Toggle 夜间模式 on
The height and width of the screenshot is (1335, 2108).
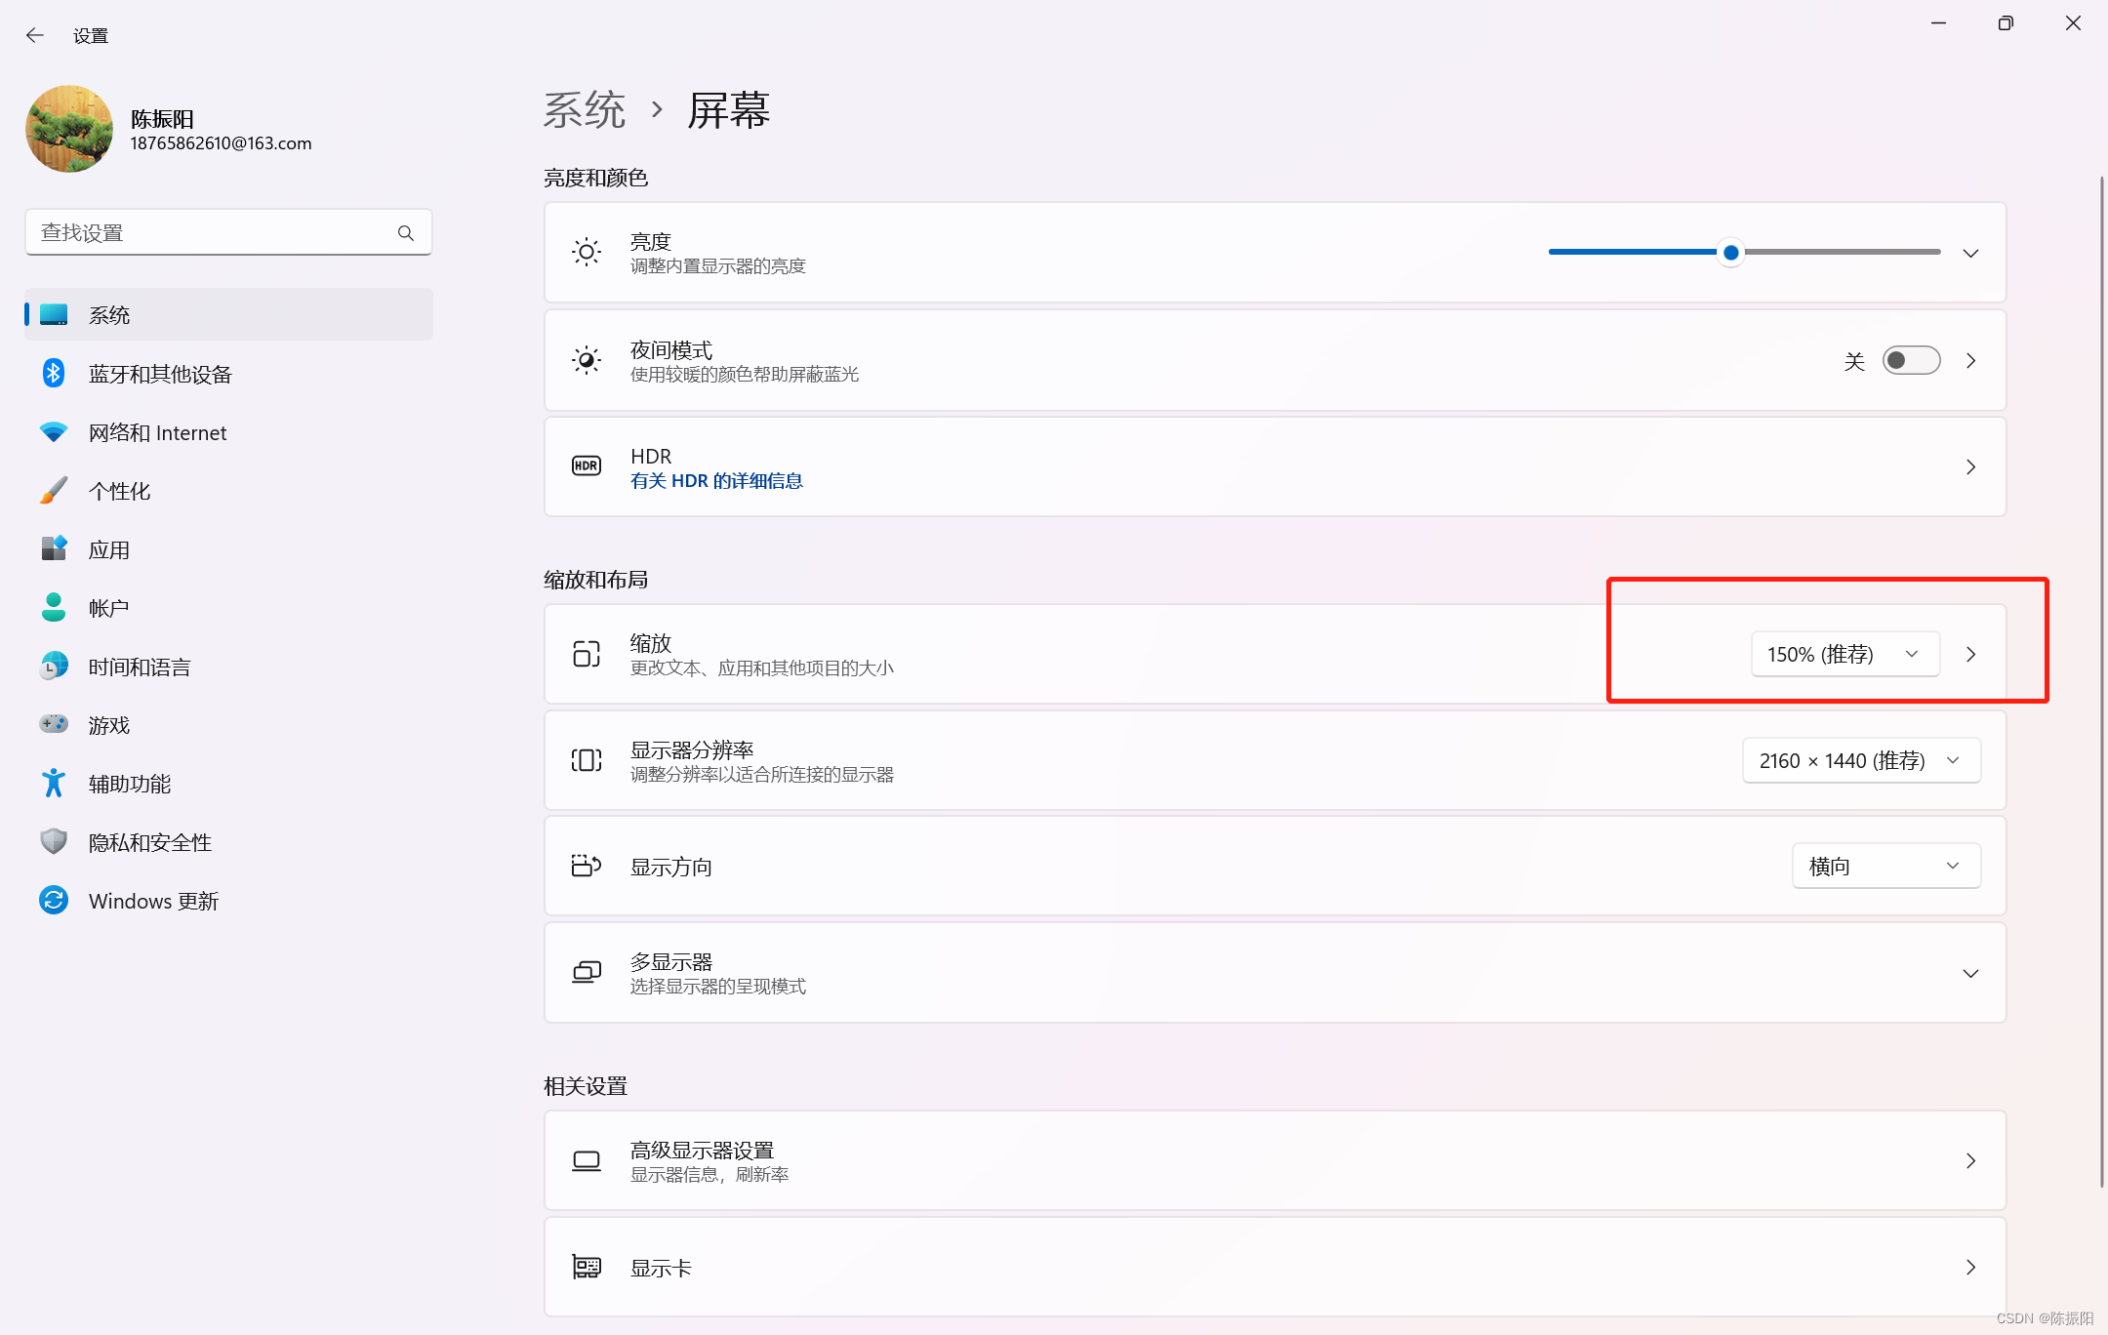pyautogui.click(x=1911, y=360)
